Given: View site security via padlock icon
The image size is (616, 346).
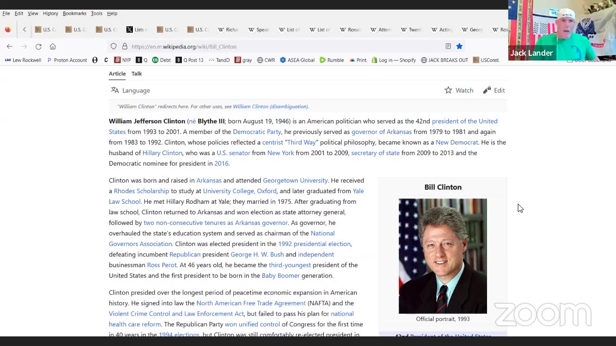Looking at the screenshot, I should click(125, 47).
